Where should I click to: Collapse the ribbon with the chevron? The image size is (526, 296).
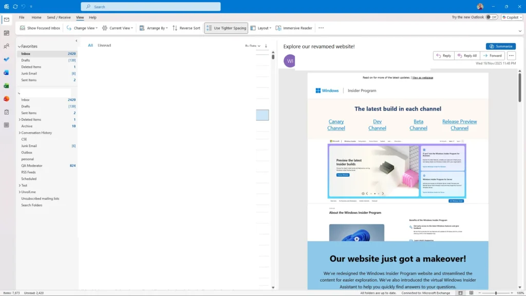click(520, 31)
